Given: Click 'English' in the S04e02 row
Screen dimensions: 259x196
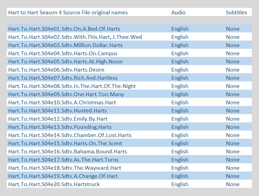Looking at the screenshot, I should click(x=180, y=37).
